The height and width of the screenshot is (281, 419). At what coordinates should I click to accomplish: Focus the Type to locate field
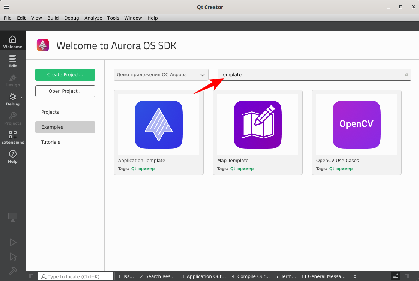tap(76, 276)
